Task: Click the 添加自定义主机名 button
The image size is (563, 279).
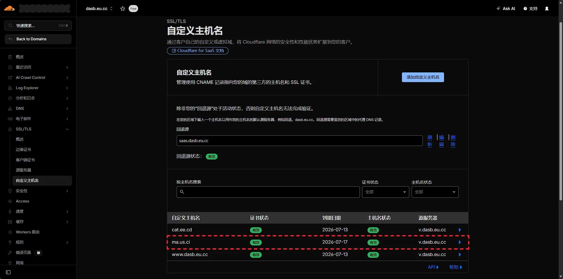Action: coord(423,77)
